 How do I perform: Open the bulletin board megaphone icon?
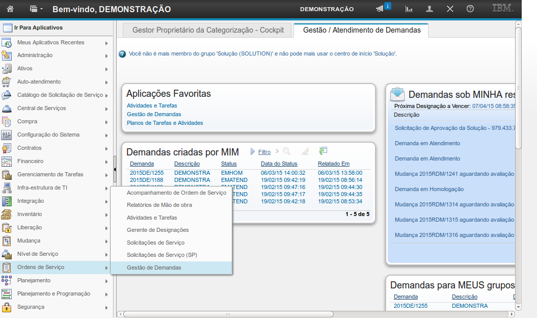[x=380, y=9]
